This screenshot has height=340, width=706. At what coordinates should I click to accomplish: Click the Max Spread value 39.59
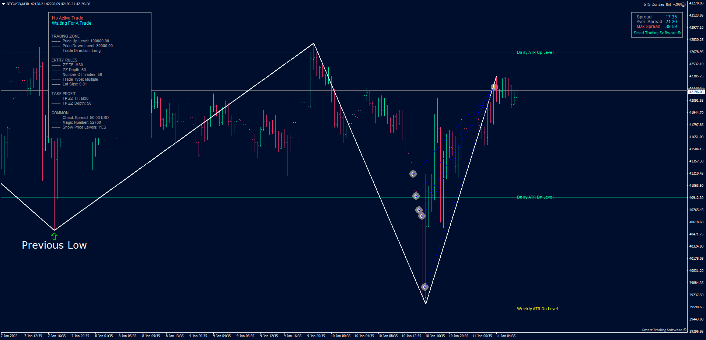[671, 27]
